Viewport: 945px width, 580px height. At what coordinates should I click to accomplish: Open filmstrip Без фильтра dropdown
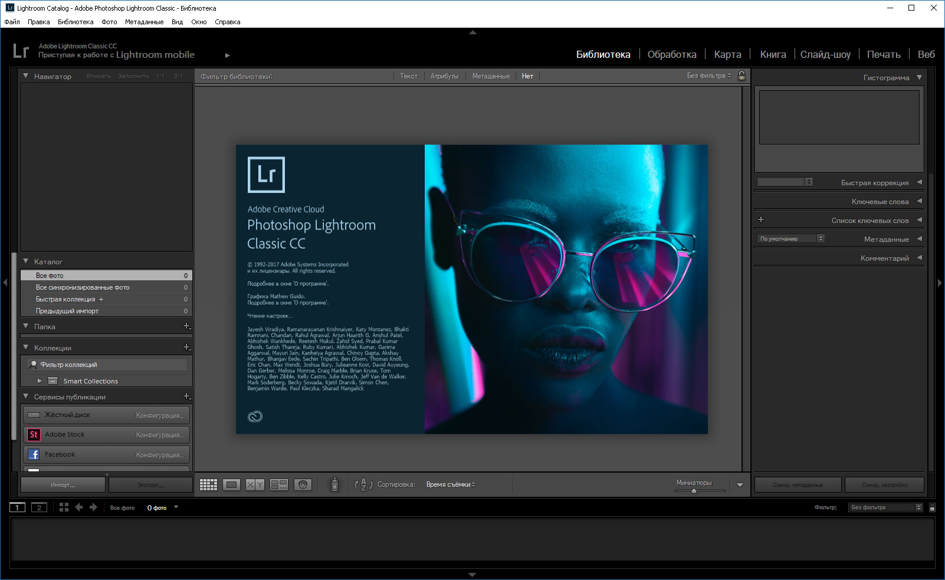click(885, 507)
